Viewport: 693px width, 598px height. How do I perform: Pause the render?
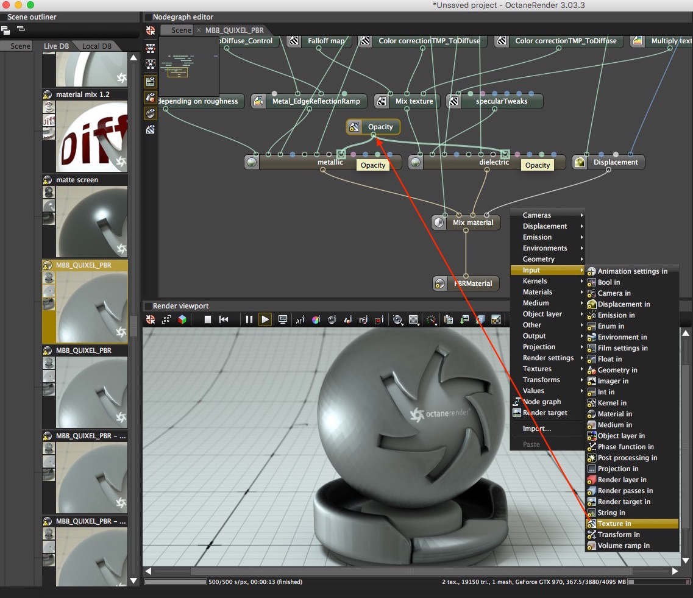pyautogui.click(x=249, y=319)
